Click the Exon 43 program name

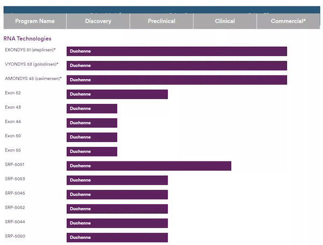pyautogui.click(x=13, y=107)
